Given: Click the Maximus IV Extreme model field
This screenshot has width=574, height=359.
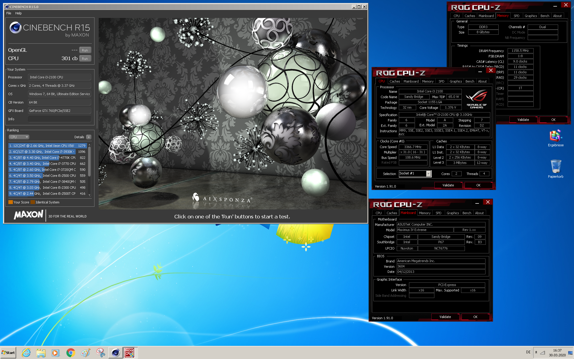Looking at the screenshot, I should [x=425, y=230].
